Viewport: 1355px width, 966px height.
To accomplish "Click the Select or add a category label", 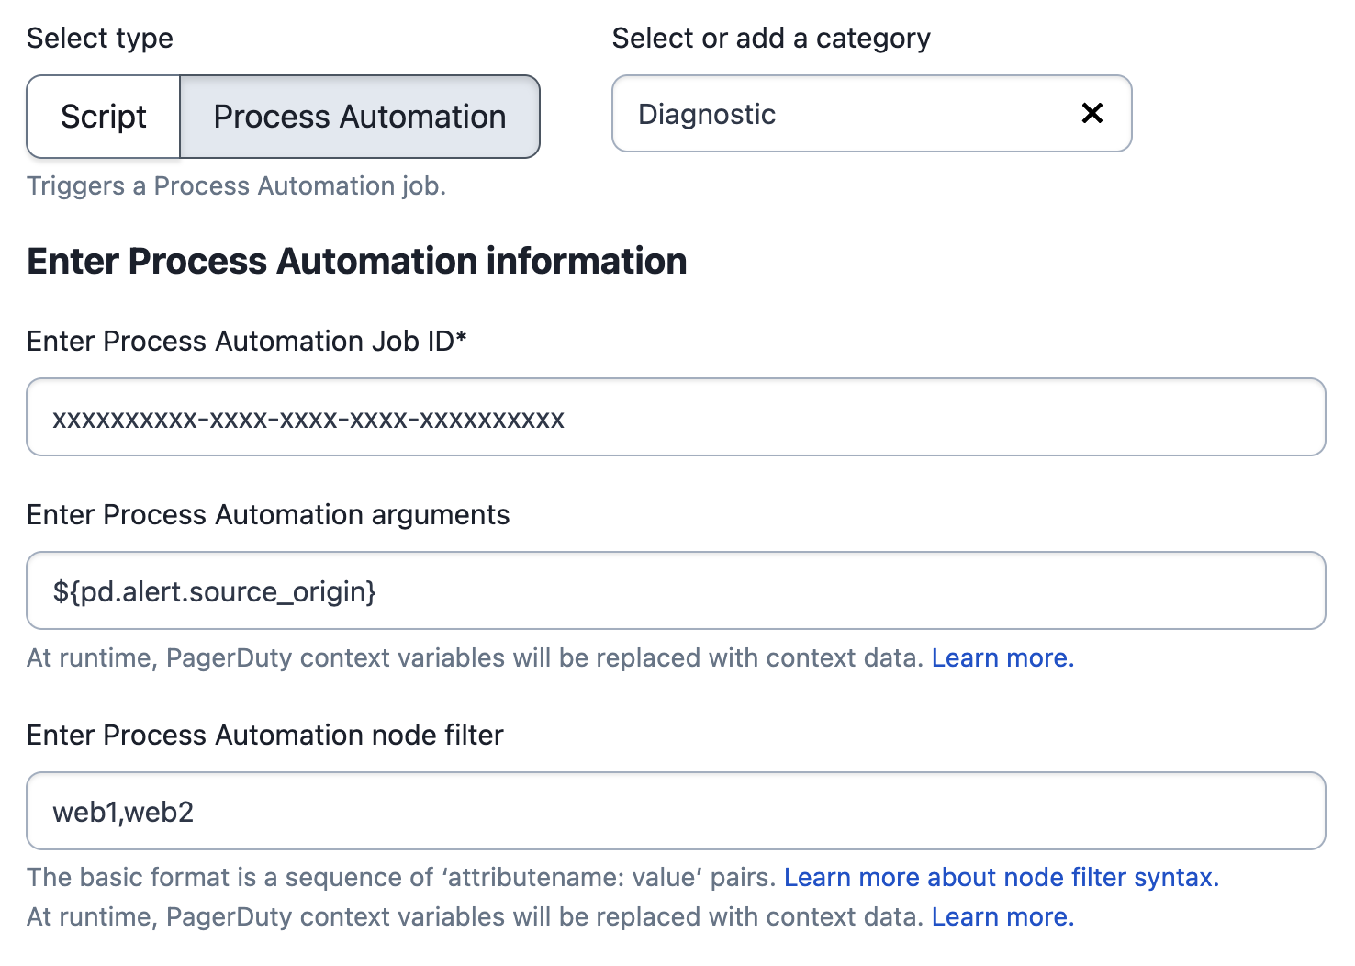I will [x=770, y=39].
